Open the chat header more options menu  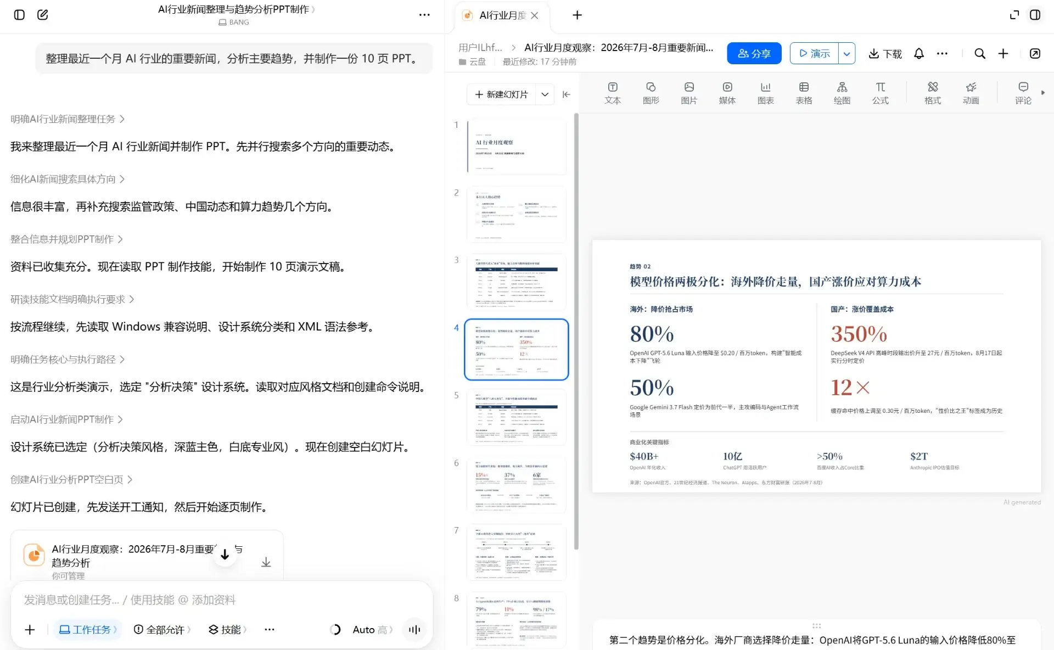tap(424, 15)
